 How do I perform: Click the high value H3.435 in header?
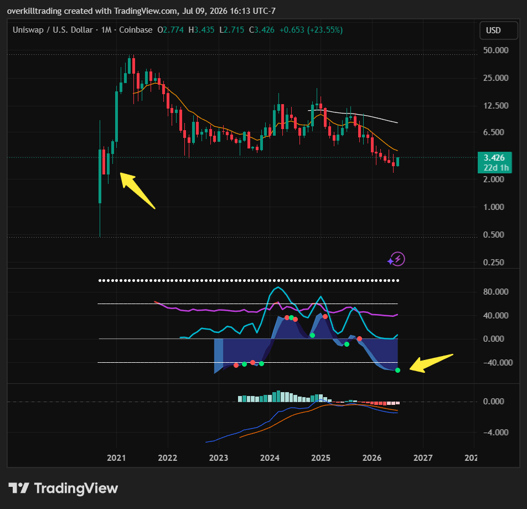[201, 30]
